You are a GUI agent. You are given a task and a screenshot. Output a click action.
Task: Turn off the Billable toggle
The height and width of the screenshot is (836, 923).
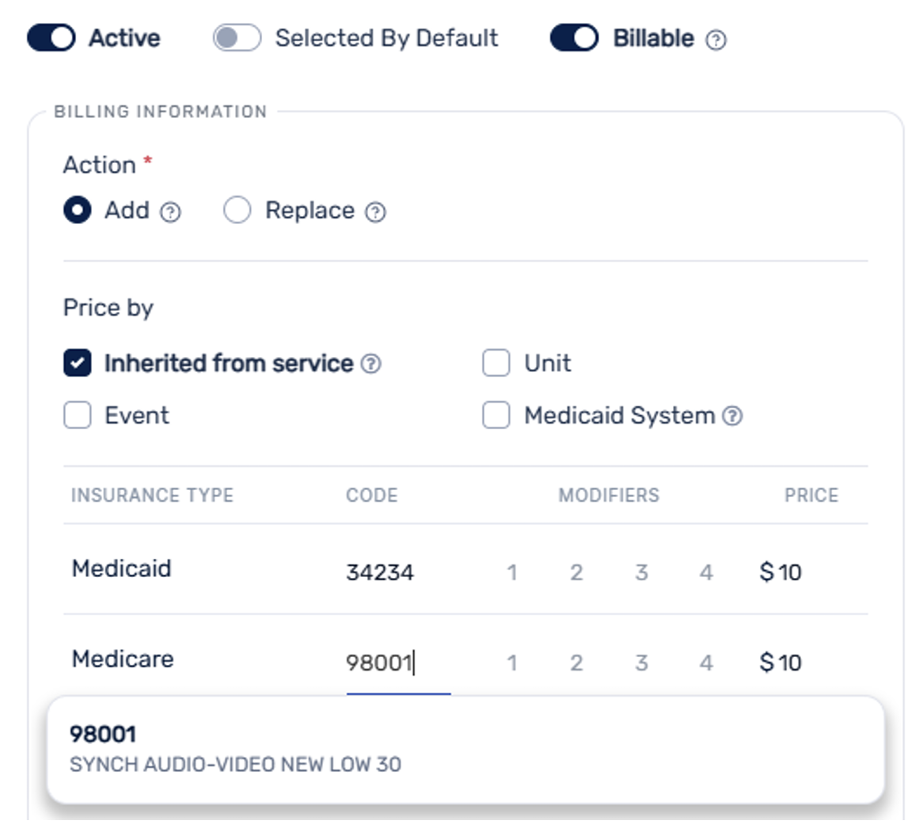(574, 38)
